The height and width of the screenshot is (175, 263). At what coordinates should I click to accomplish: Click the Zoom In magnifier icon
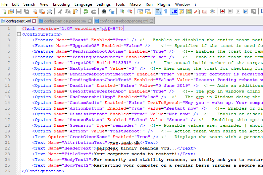122,11
